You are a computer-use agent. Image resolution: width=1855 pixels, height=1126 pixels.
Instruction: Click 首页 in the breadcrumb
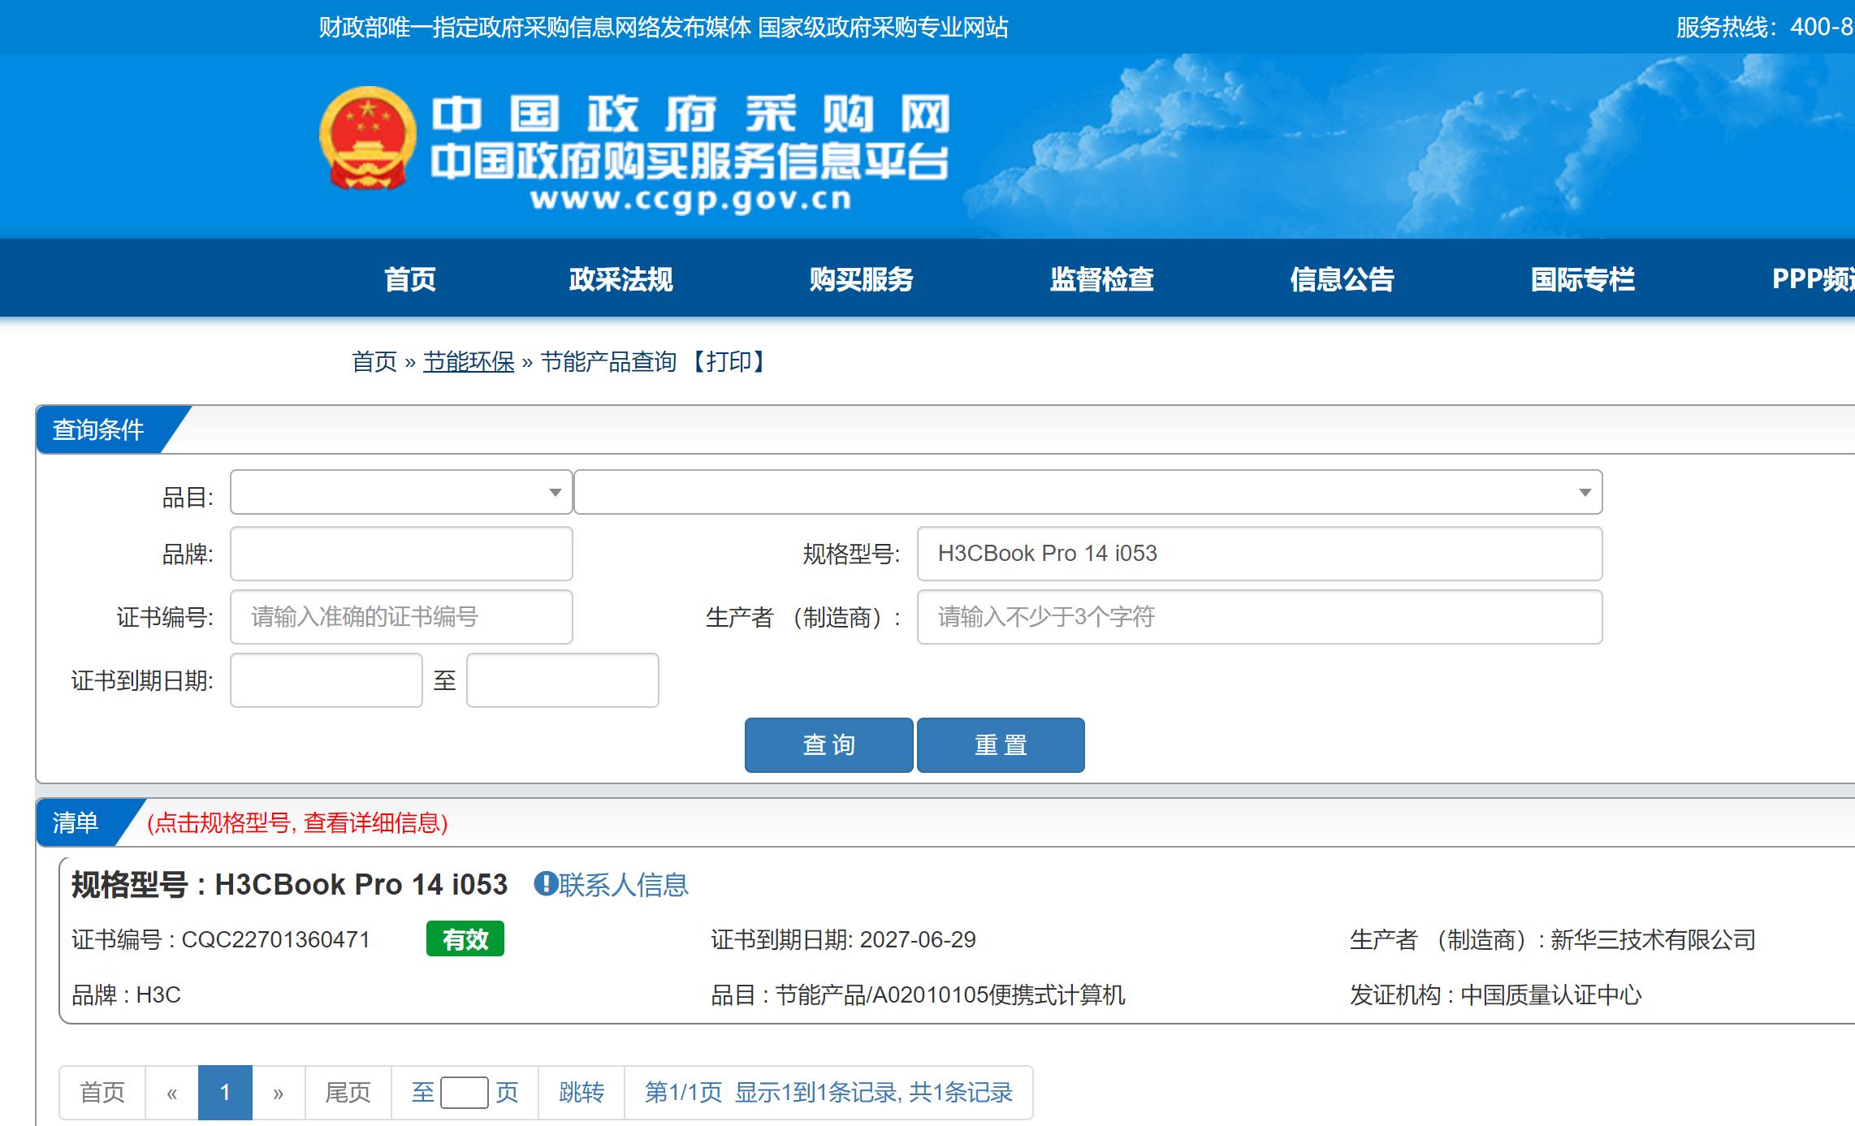click(x=374, y=361)
